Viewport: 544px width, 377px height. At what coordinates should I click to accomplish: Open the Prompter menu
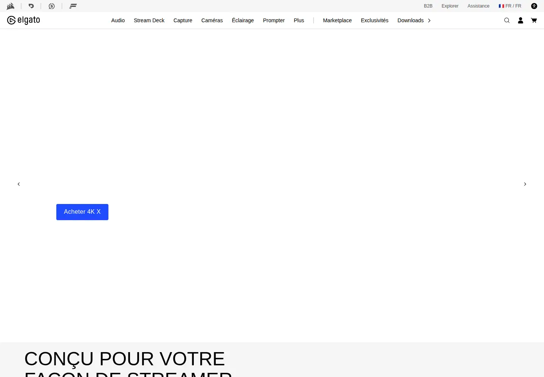coord(274,20)
